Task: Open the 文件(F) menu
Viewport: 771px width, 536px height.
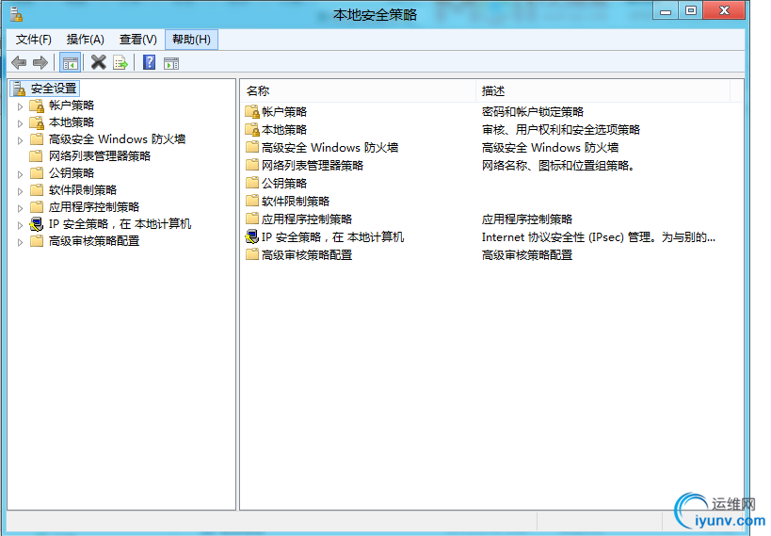Action: pos(34,40)
